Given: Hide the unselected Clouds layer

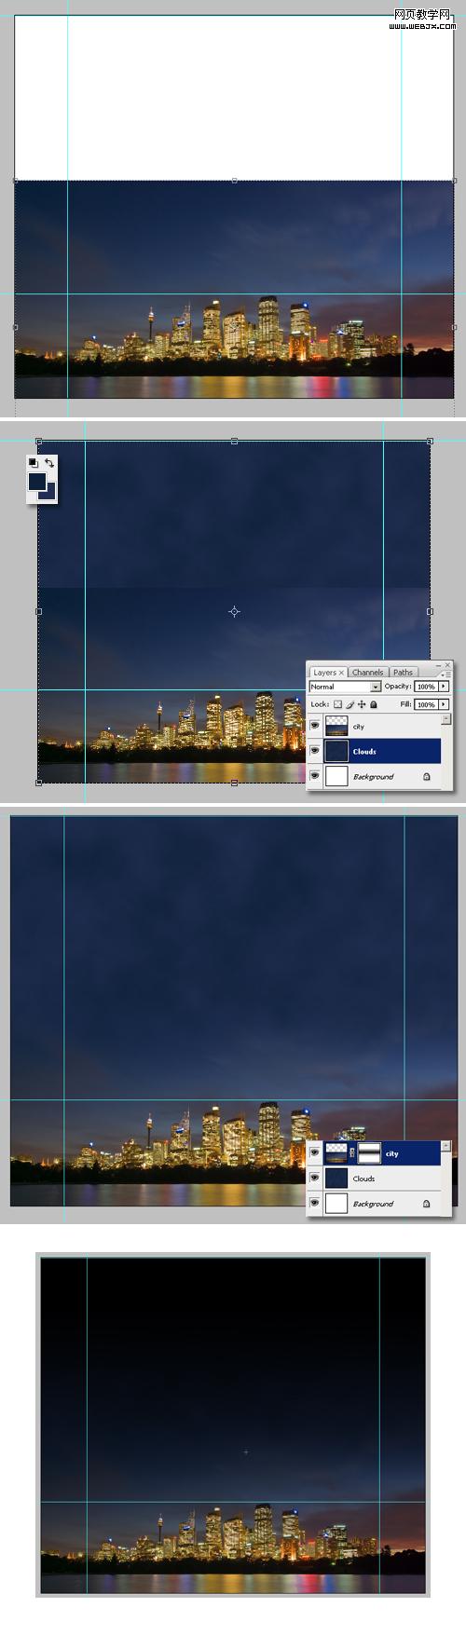Looking at the screenshot, I should point(315,1179).
